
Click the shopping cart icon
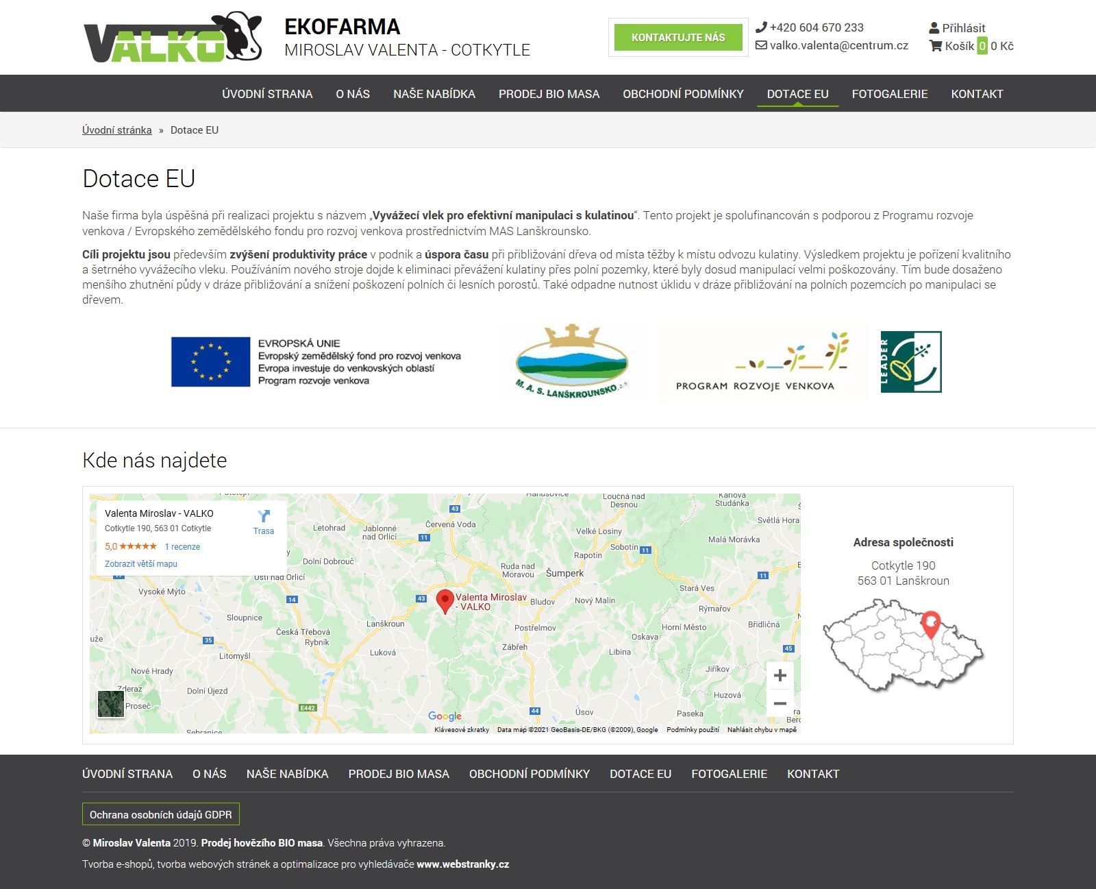936,46
